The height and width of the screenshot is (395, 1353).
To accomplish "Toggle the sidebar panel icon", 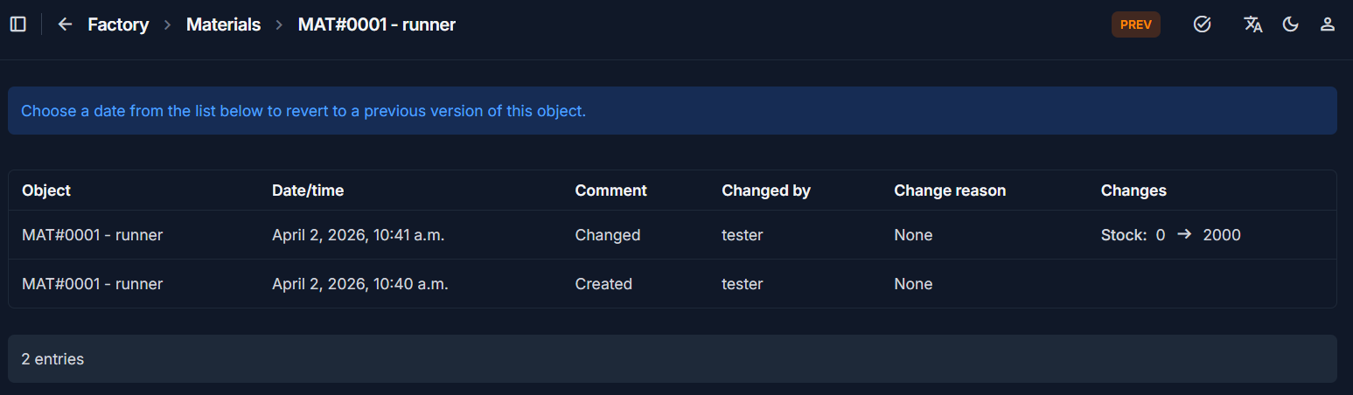I will (18, 24).
